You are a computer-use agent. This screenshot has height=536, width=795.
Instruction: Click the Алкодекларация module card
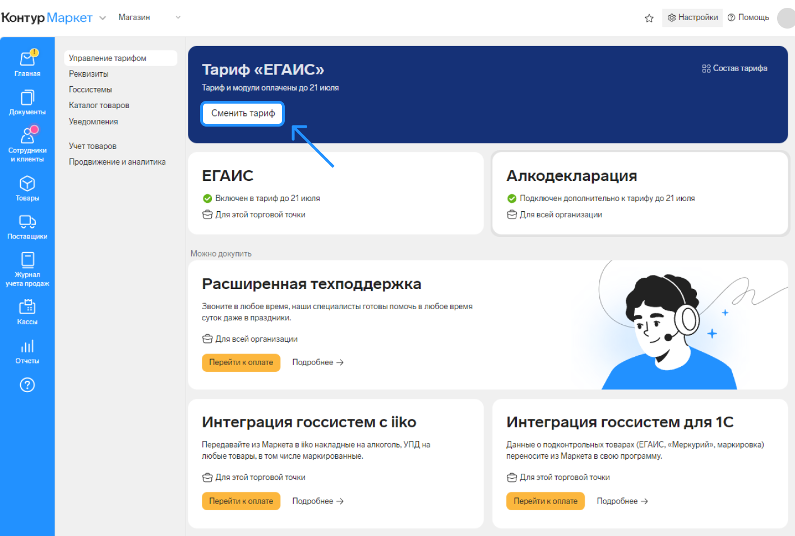pos(640,193)
